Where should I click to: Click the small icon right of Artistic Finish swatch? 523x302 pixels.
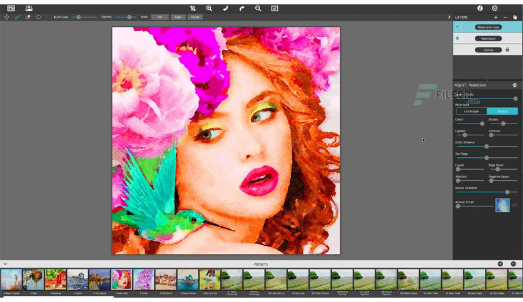[514, 205]
